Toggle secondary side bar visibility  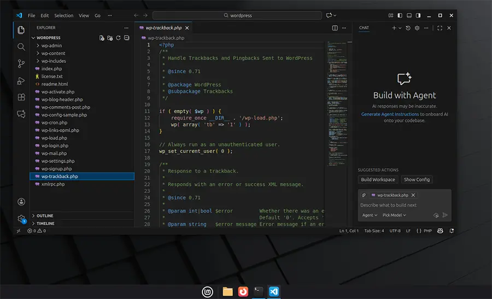tap(418, 15)
